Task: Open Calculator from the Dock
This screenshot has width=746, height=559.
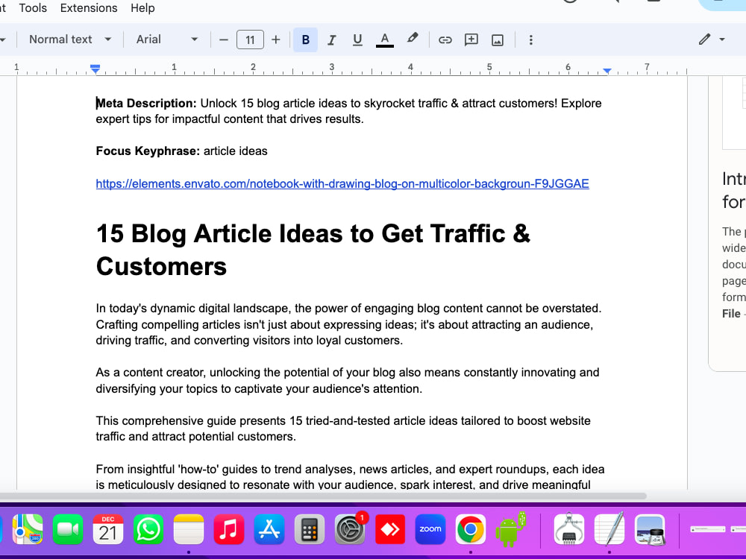Action: click(x=310, y=529)
